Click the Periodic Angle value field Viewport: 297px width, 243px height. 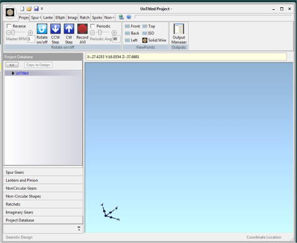coord(116,39)
